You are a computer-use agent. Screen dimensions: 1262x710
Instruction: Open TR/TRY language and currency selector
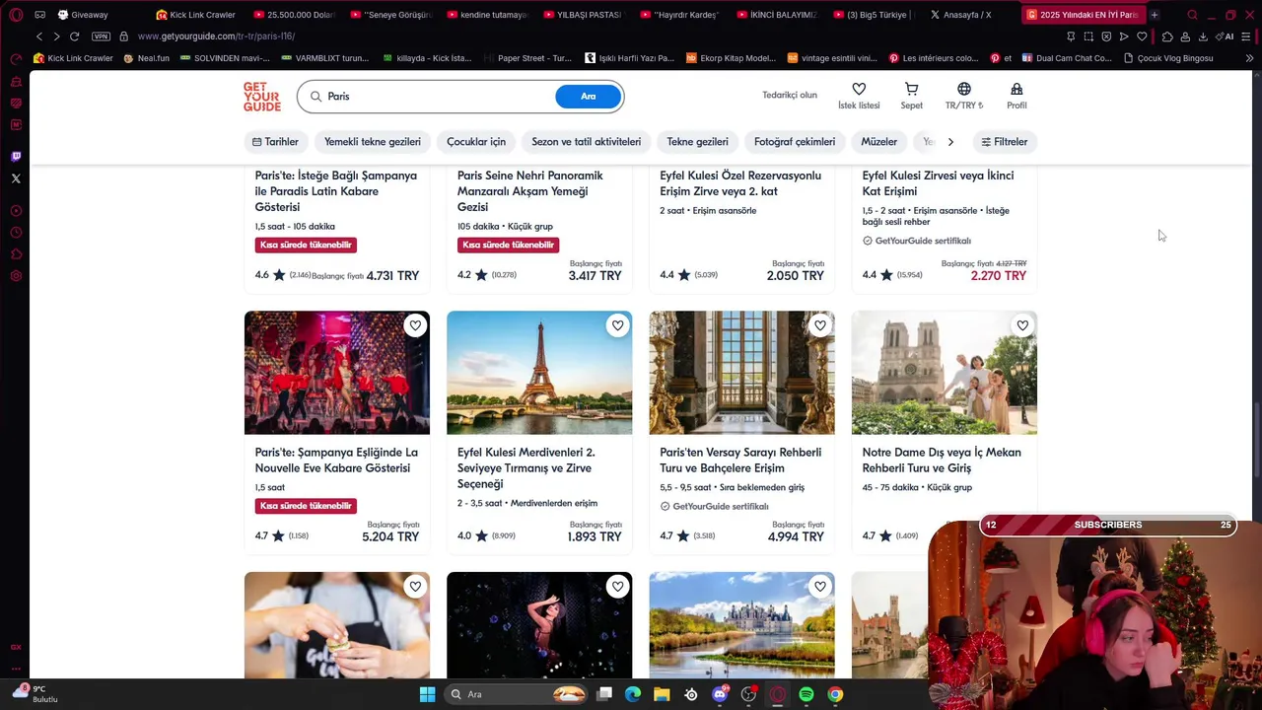[964, 96]
